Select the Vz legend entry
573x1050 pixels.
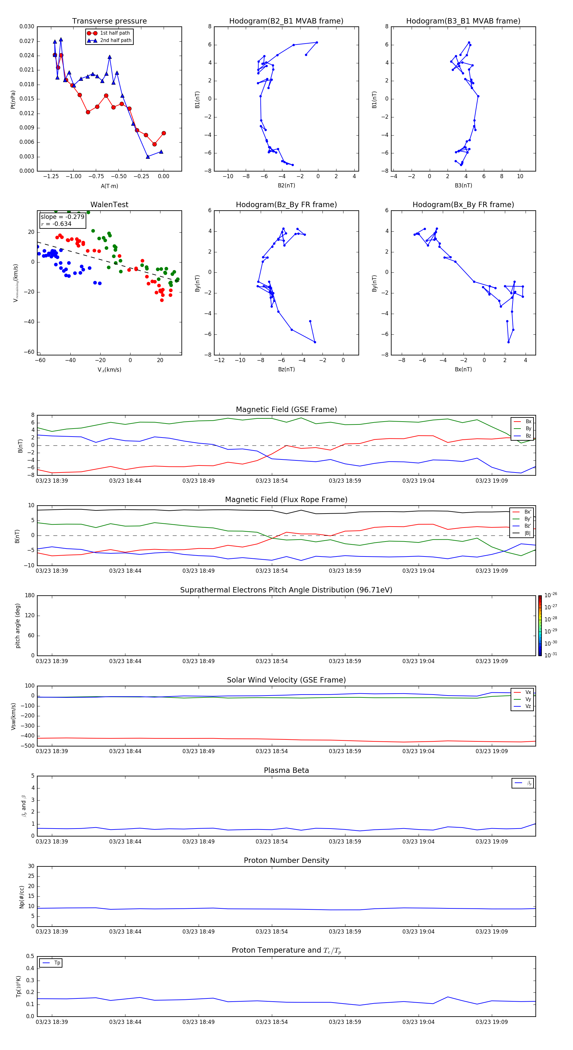pyautogui.click(x=522, y=706)
